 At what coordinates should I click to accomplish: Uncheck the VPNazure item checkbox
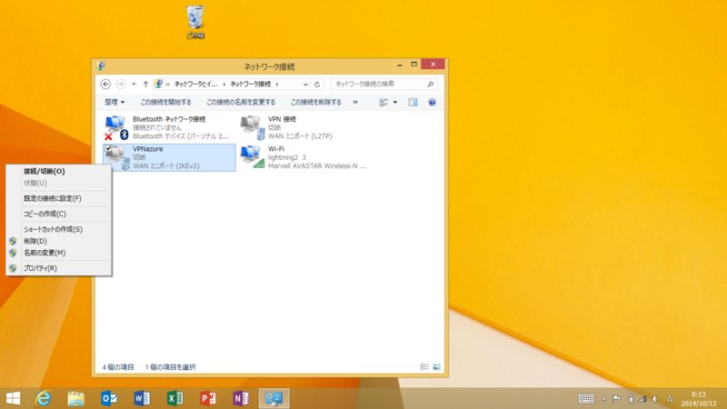[108, 149]
